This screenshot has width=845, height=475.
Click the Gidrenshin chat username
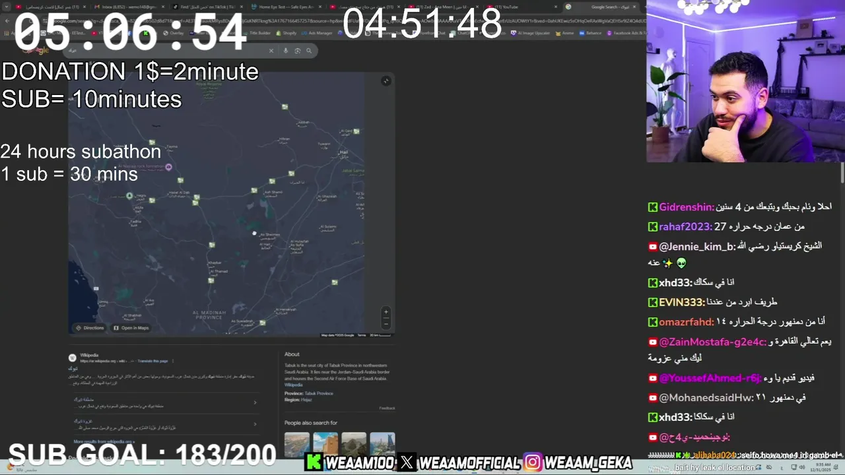point(687,207)
